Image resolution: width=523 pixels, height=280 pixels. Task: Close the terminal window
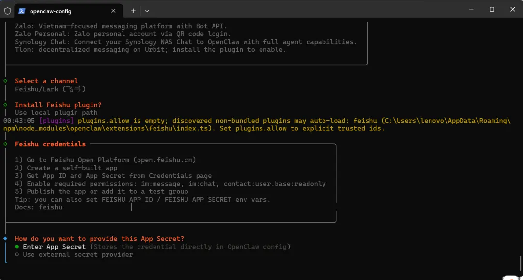513,10
